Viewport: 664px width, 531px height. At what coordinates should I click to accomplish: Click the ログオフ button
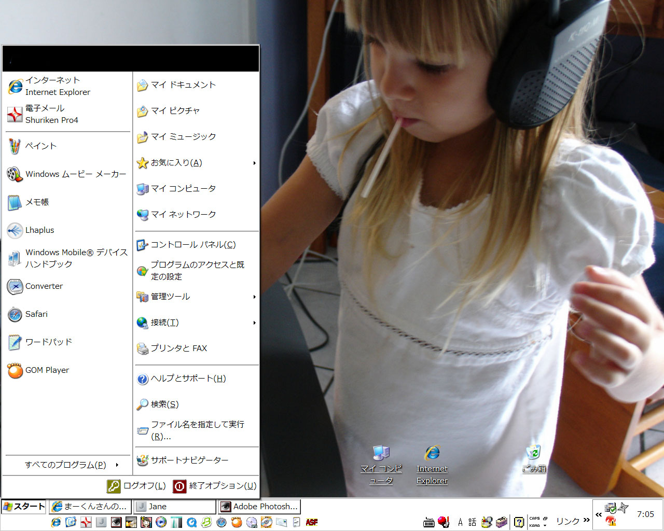[136, 486]
